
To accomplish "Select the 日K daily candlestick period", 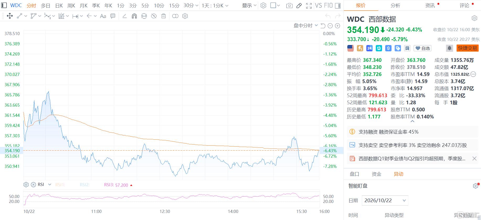I will pyautogui.click(x=59, y=5).
